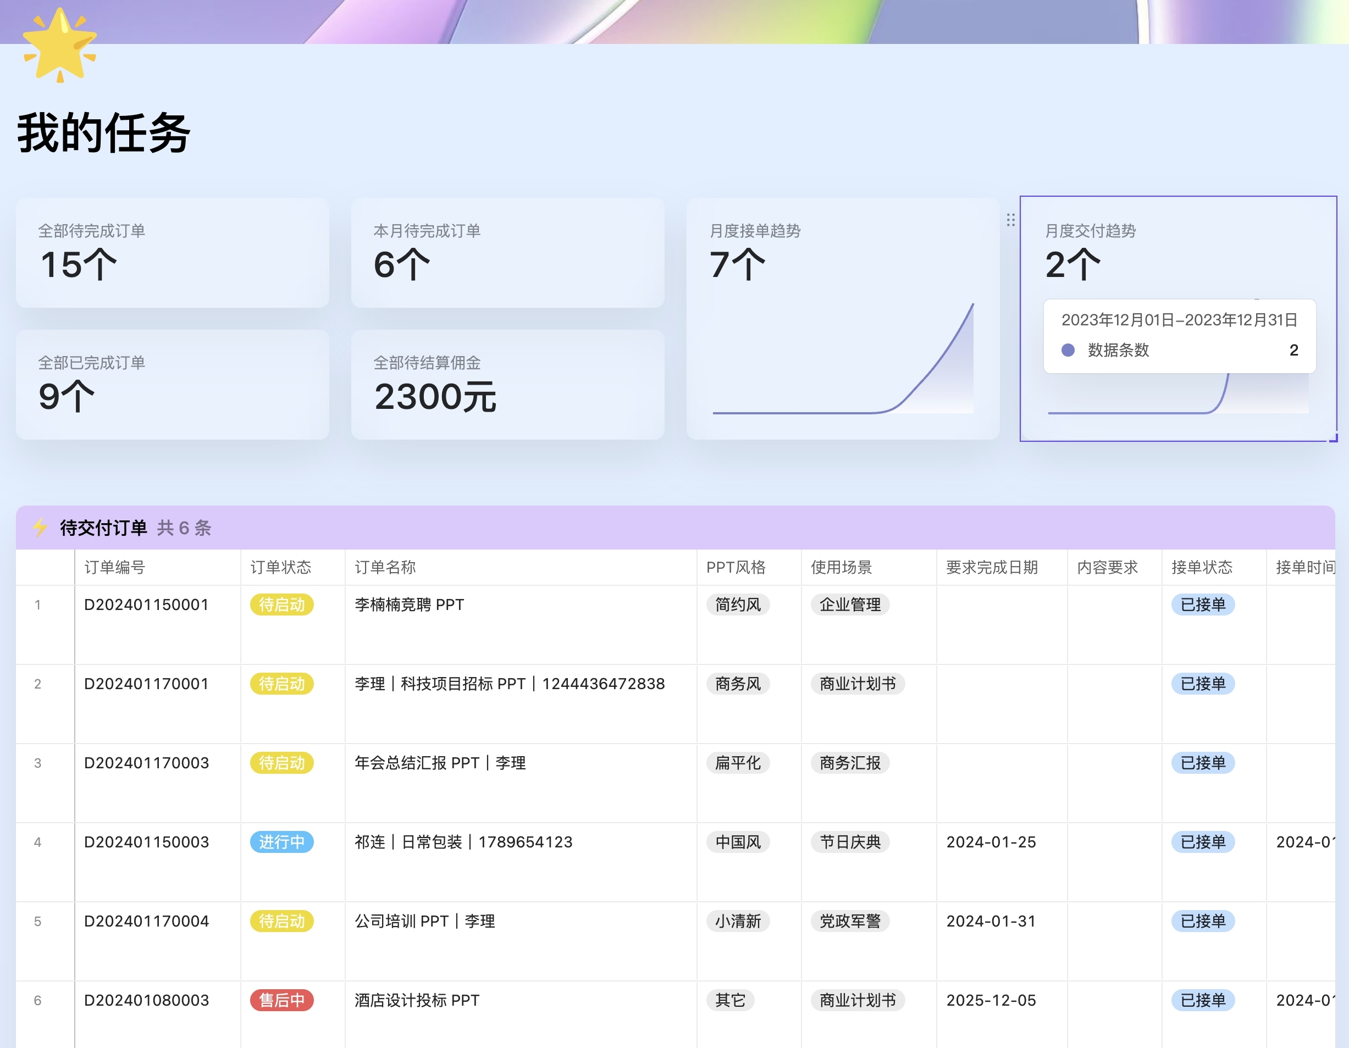
Task: Open order D202401170001 by clicking its number
Action: click(146, 684)
